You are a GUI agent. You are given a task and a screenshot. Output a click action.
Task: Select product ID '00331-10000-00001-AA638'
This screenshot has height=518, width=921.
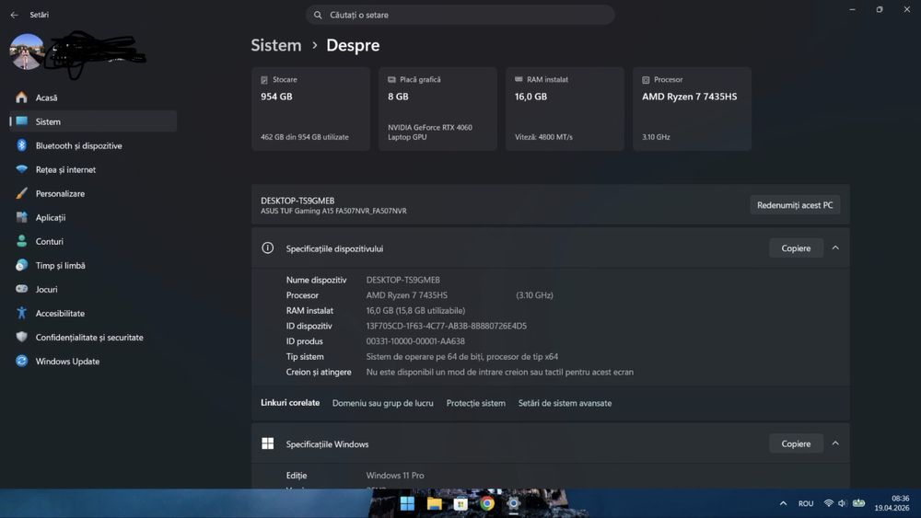[x=415, y=340]
